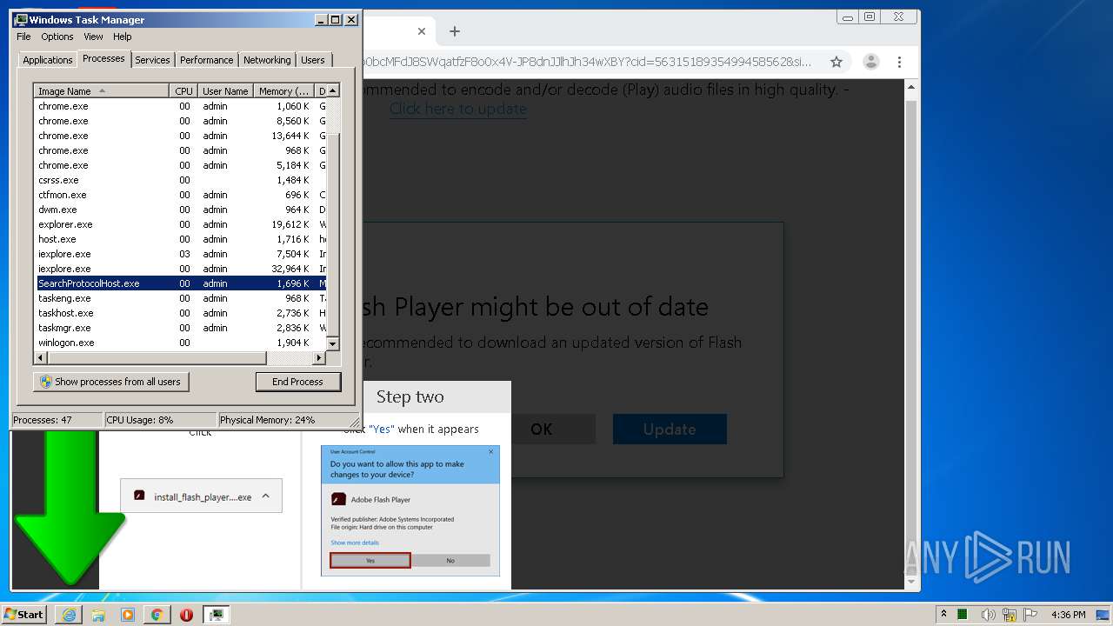Sort processes by User Name column
Viewport: 1113px width, 626px height.
pos(225,90)
